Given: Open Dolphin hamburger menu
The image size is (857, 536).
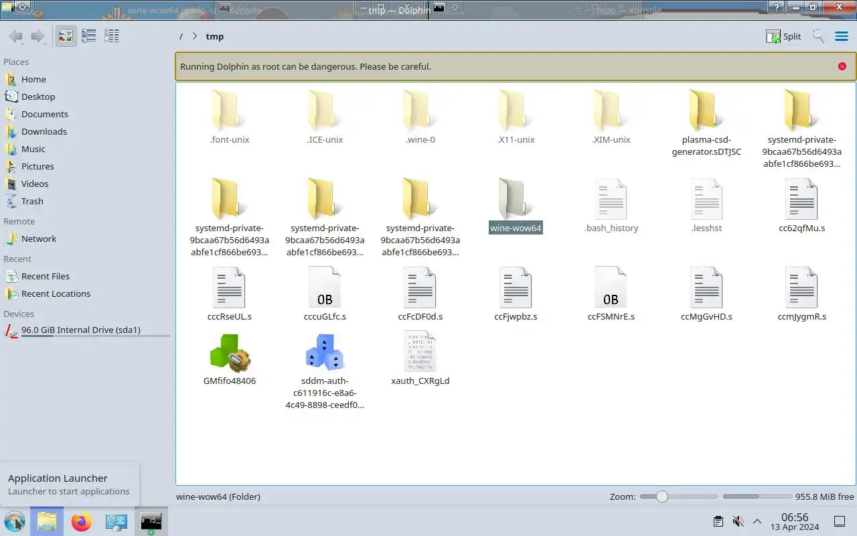Looking at the screenshot, I should click(x=842, y=36).
